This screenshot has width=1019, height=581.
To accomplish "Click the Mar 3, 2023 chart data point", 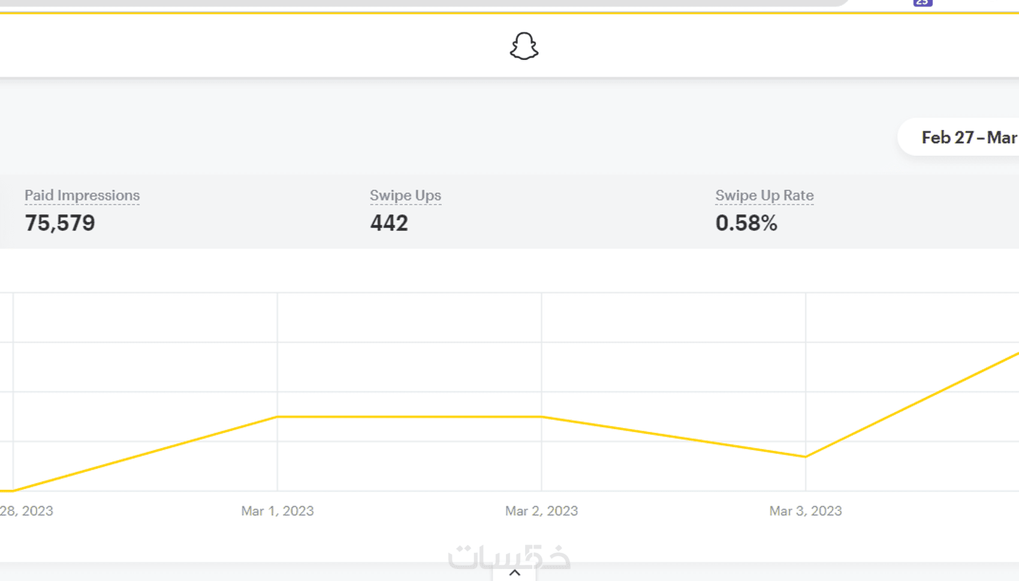I will [806, 456].
